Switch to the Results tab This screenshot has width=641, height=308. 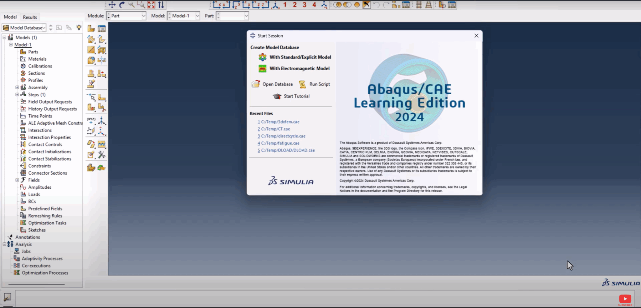pyautogui.click(x=30, y=17)
